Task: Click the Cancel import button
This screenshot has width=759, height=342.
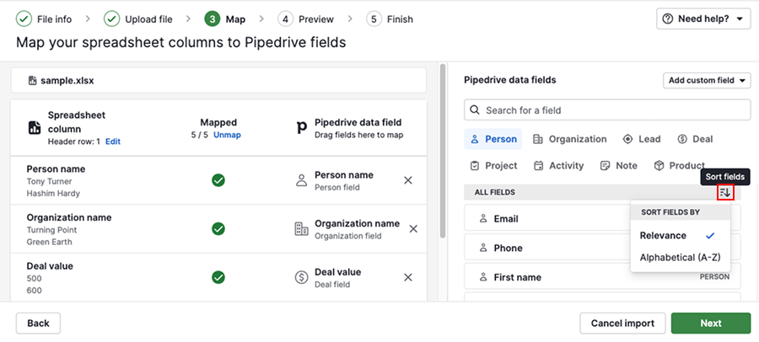Action: (622, 323)
